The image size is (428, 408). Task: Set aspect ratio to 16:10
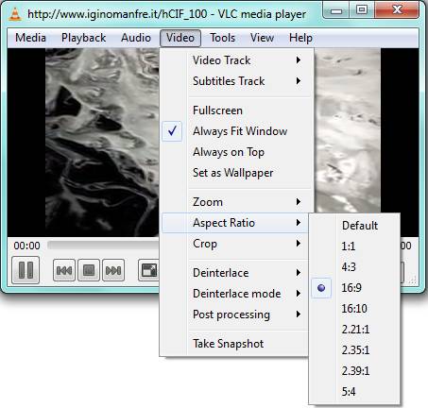click(x=354, y=309)
